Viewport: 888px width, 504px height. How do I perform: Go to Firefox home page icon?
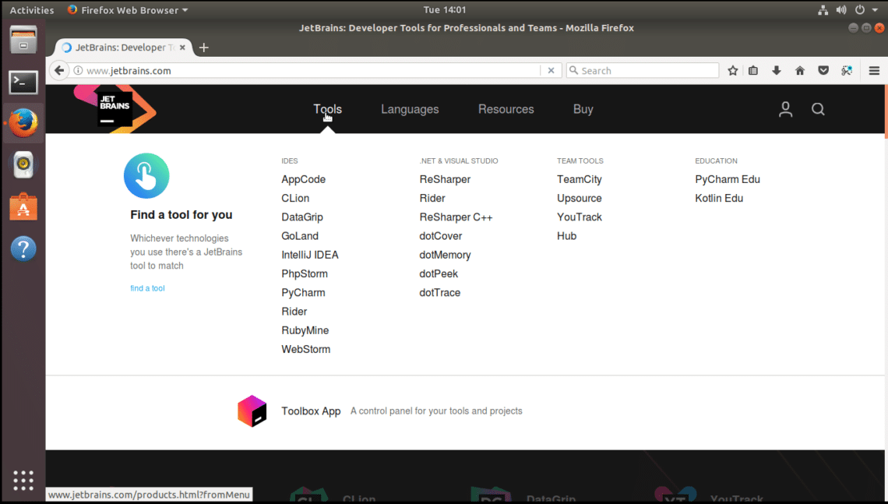[800, 70]
